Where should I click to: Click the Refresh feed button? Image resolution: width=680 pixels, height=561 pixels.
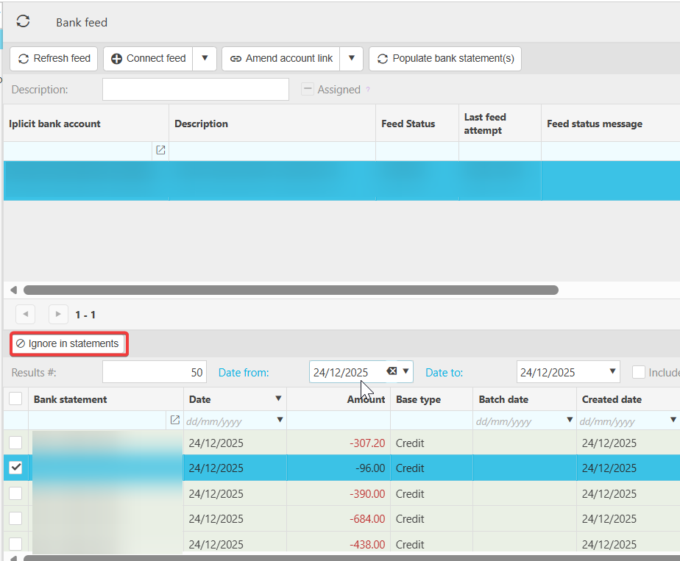click(54, 59)
